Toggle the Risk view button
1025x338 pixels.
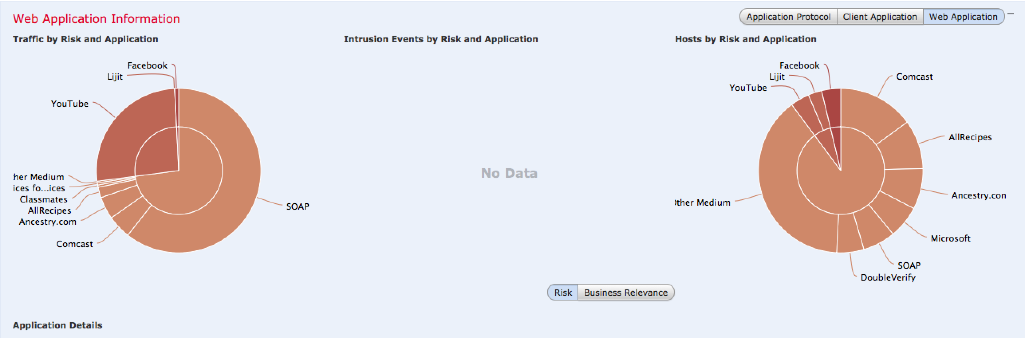[x=563, y=293]
